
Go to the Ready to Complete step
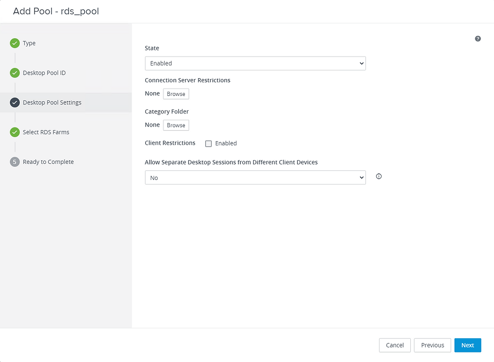point(48,162)
